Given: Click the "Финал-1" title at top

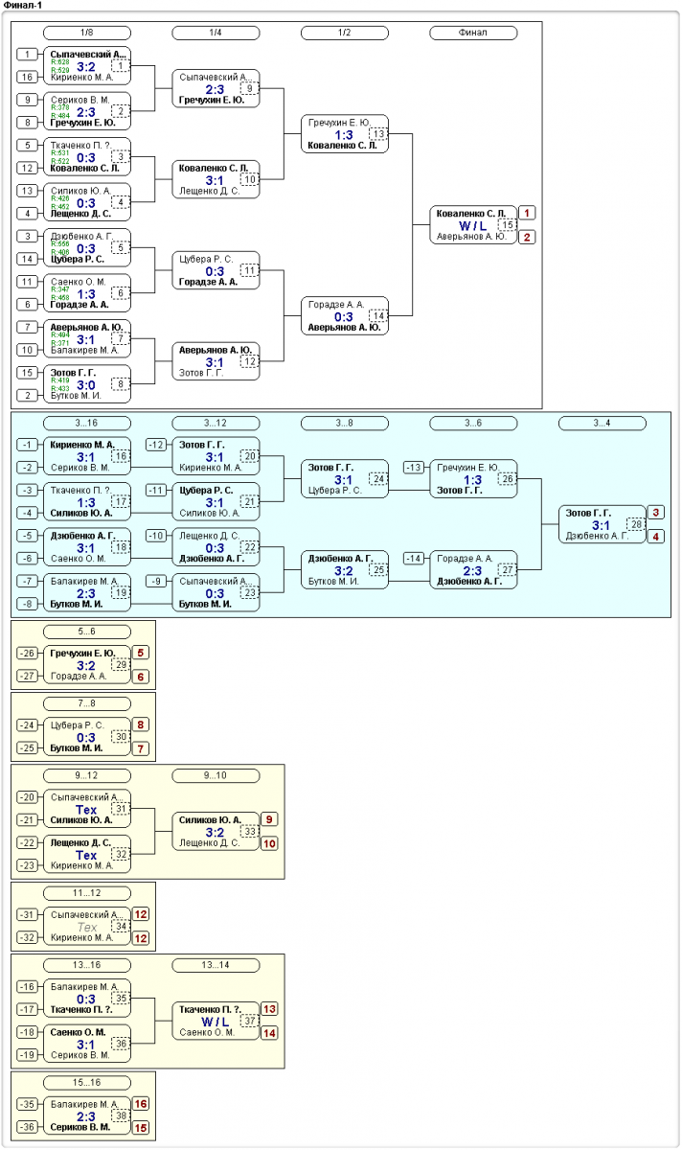Looking at the screenshot, I should 23,6.
